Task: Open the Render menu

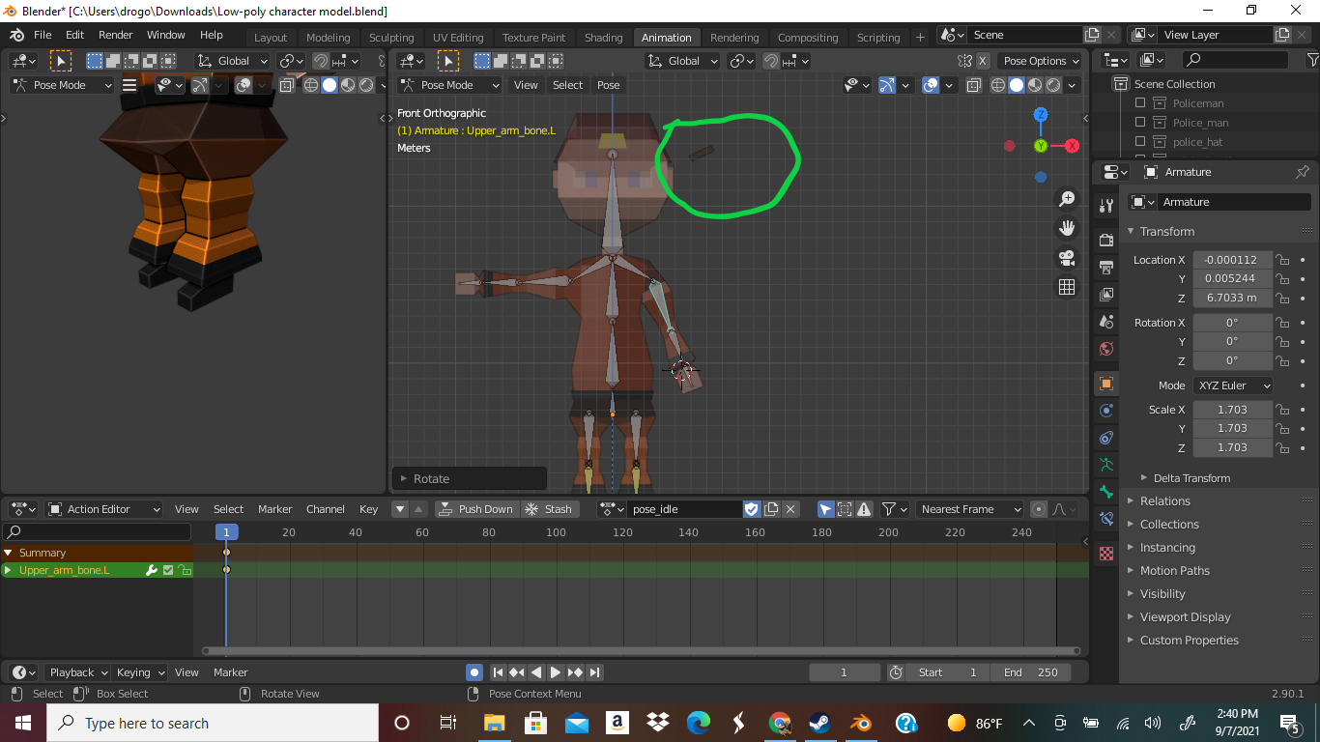Action: (116, 35)
